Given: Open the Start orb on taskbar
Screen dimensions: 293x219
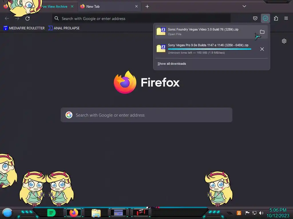Looking at the screenshot, I should 7,213.
